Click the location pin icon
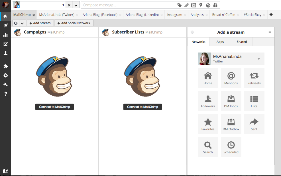This screenshot has height=176, width=281. pyautogui.click(x=201, y=5)
